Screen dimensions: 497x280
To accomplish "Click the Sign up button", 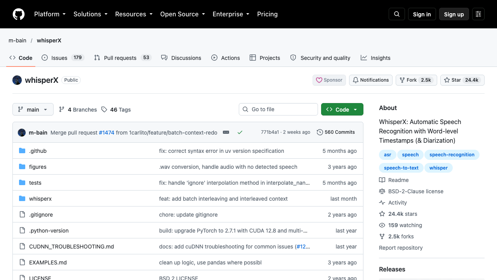I will 454,14.
